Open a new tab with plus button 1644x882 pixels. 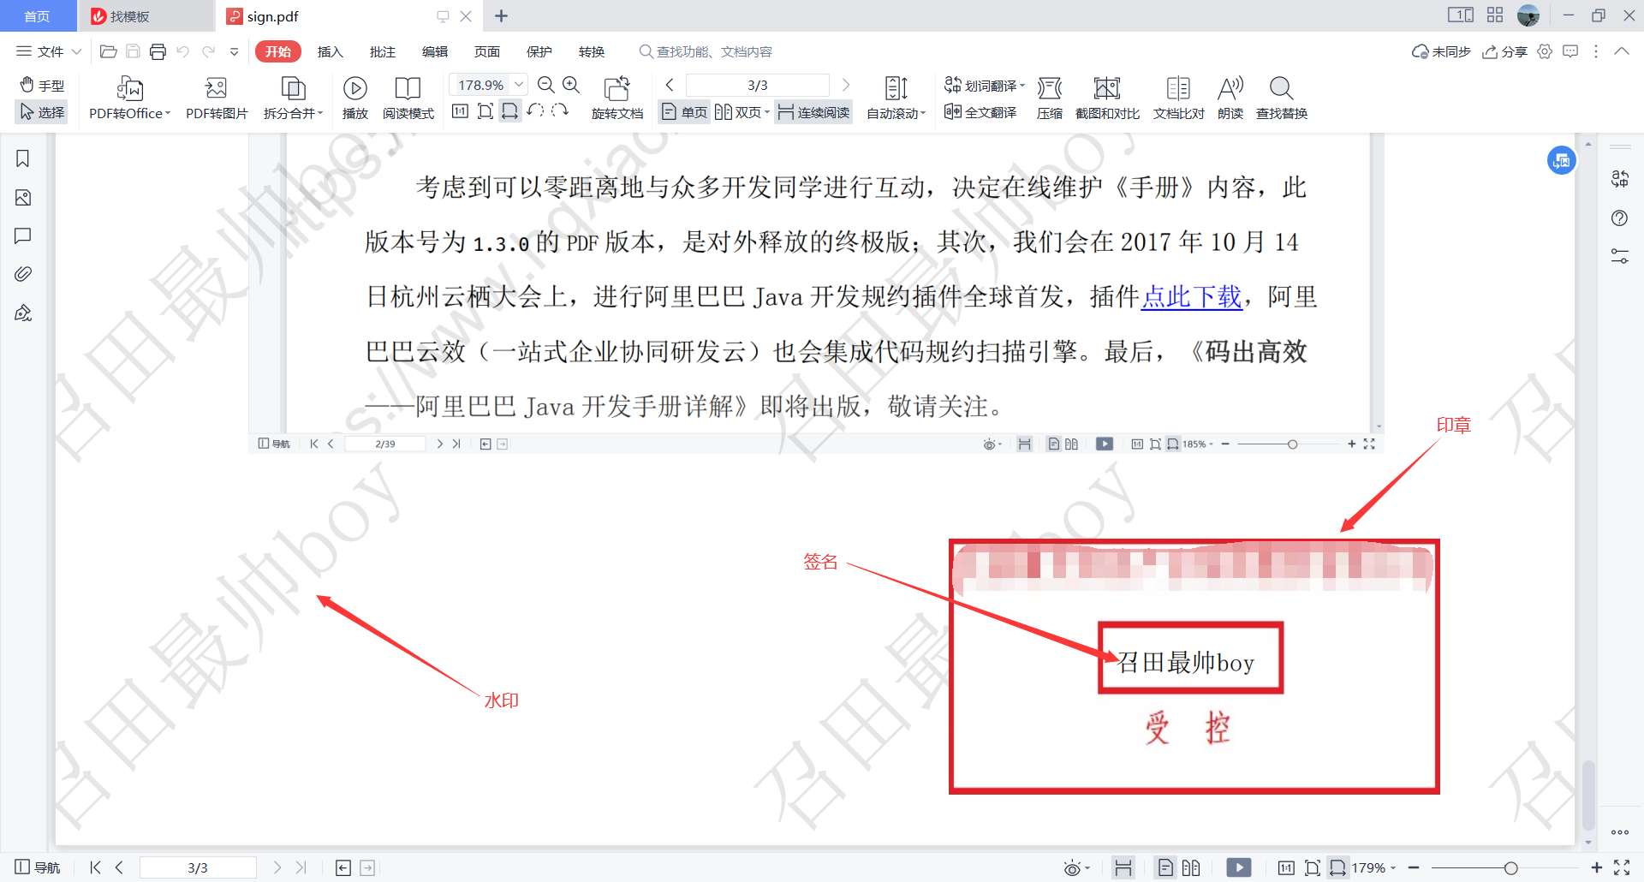pos(502,16)
